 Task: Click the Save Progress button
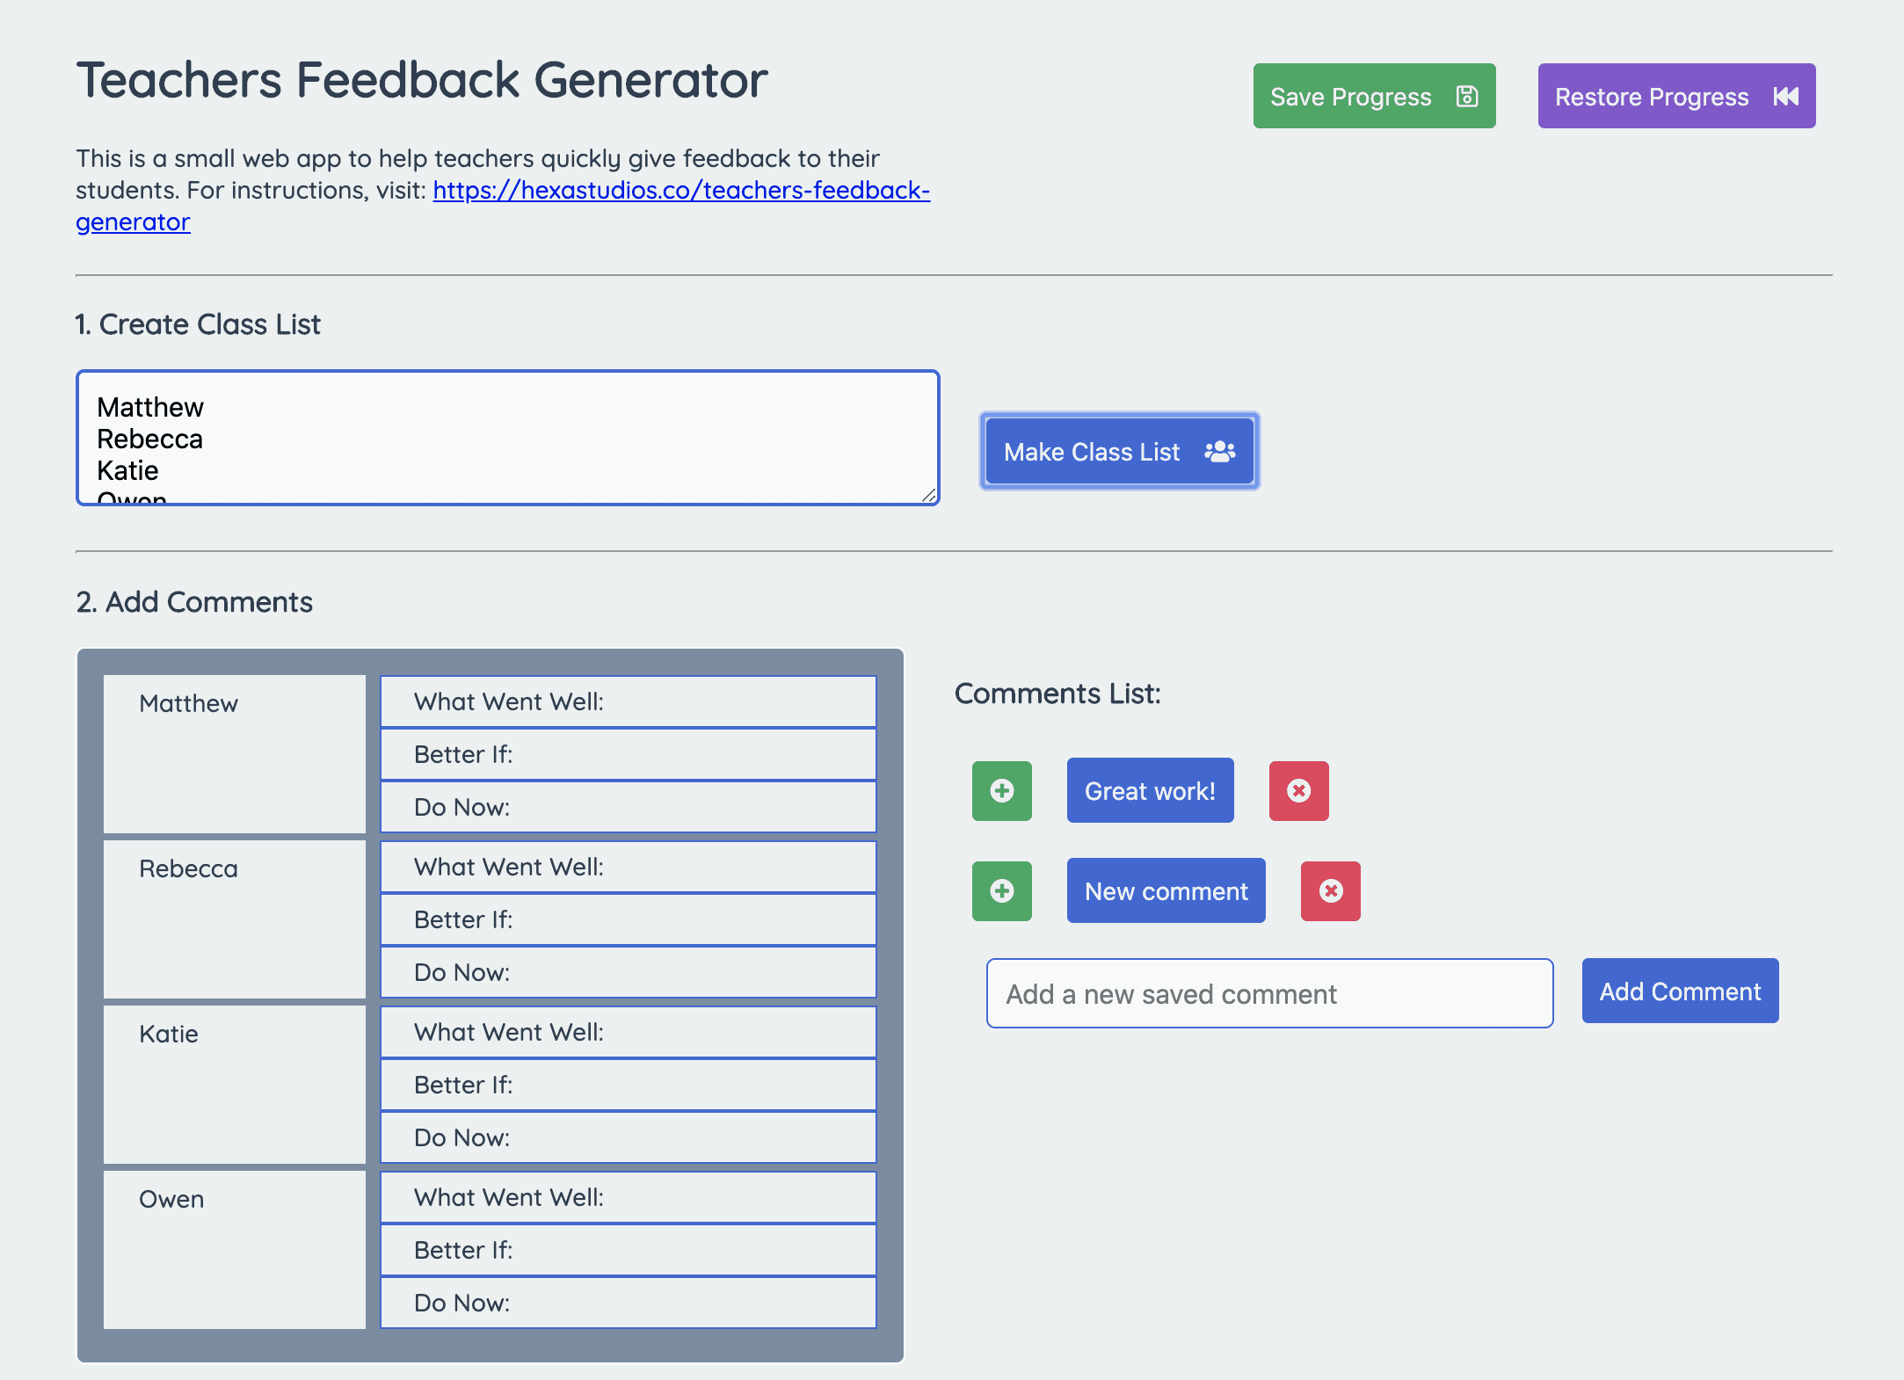(x=1373, y=97)
